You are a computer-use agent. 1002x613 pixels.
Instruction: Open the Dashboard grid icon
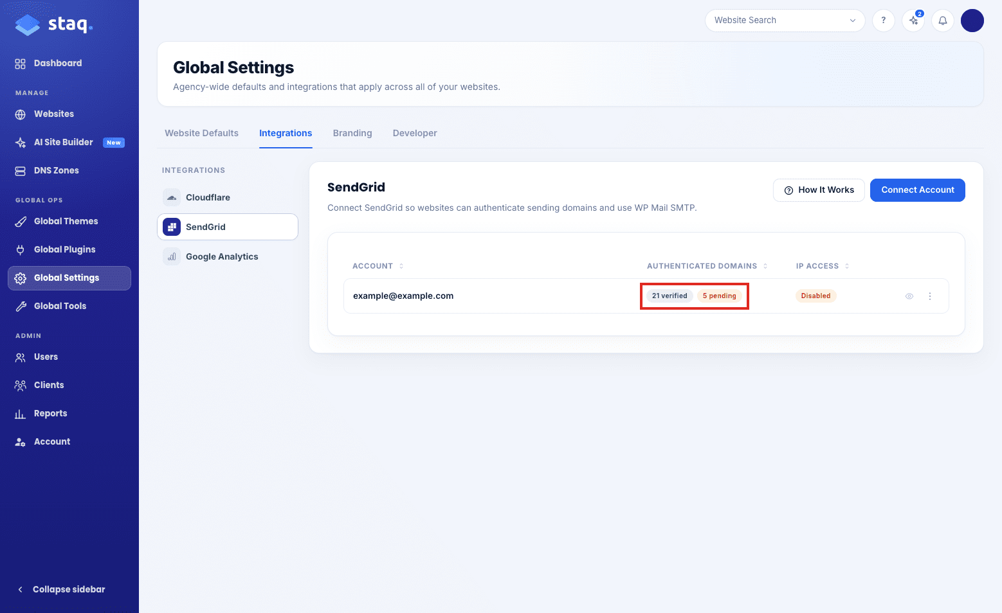pos(21,64)
